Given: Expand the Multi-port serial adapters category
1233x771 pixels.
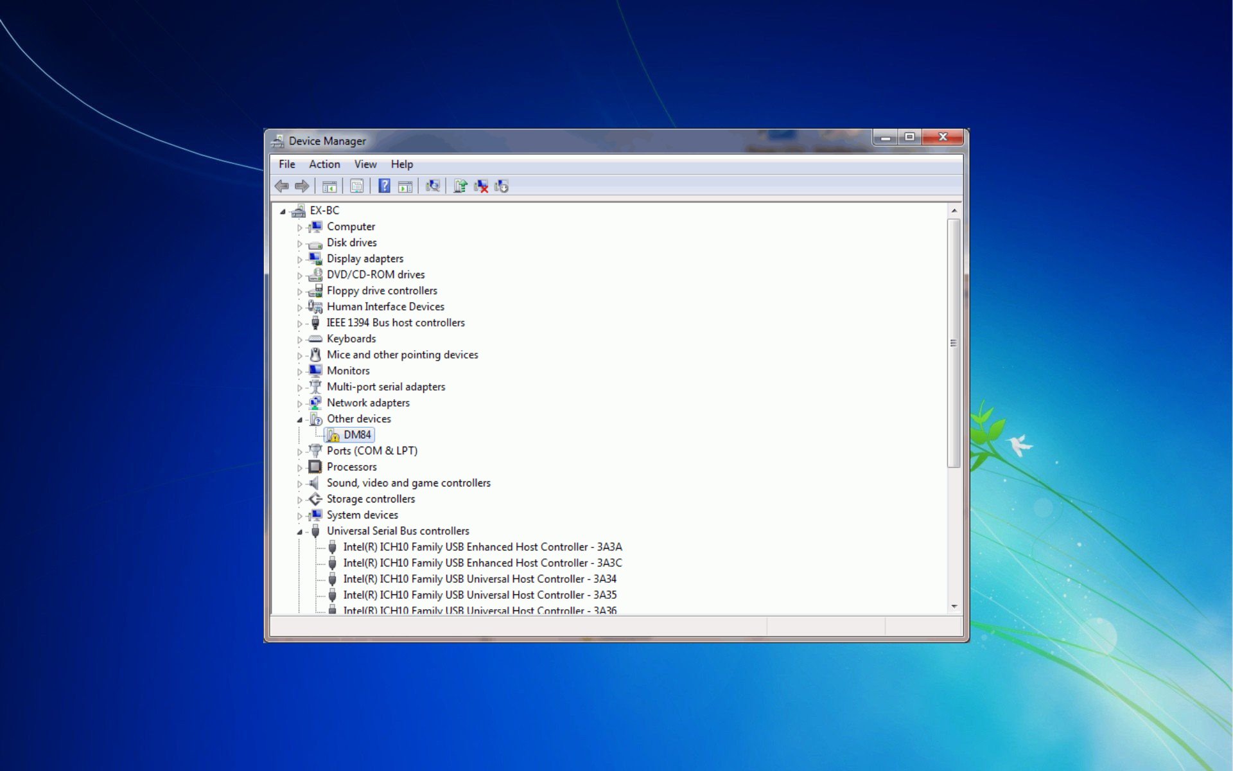Looking at the screenshot, I should click(x=299, y=387).
